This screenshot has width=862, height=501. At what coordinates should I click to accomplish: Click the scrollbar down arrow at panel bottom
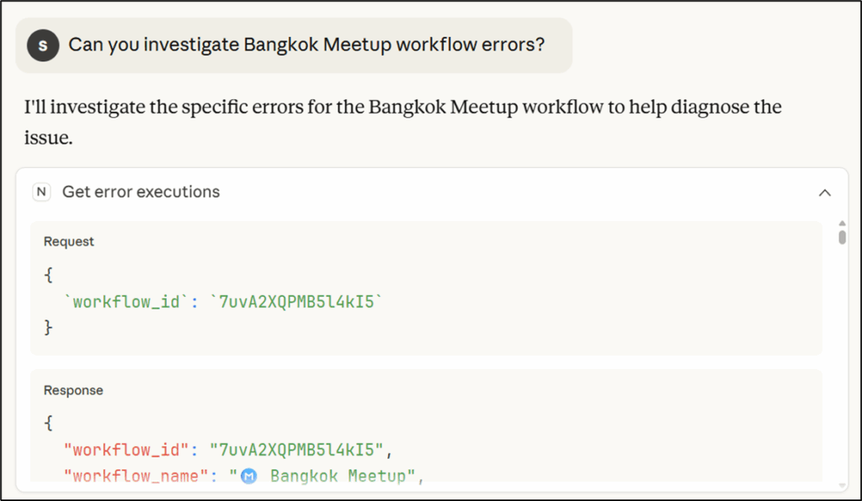click(x=842, y=486)
